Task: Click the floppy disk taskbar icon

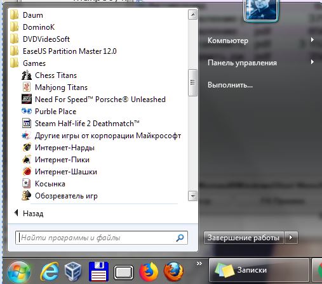Action: (x=98, y=272)
